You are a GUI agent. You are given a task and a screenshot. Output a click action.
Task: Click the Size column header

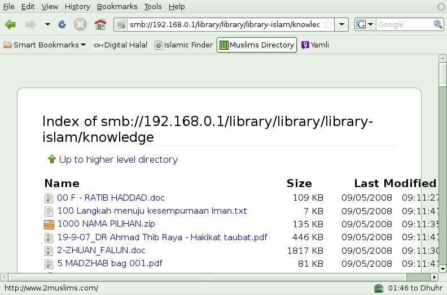coord(299,183)
